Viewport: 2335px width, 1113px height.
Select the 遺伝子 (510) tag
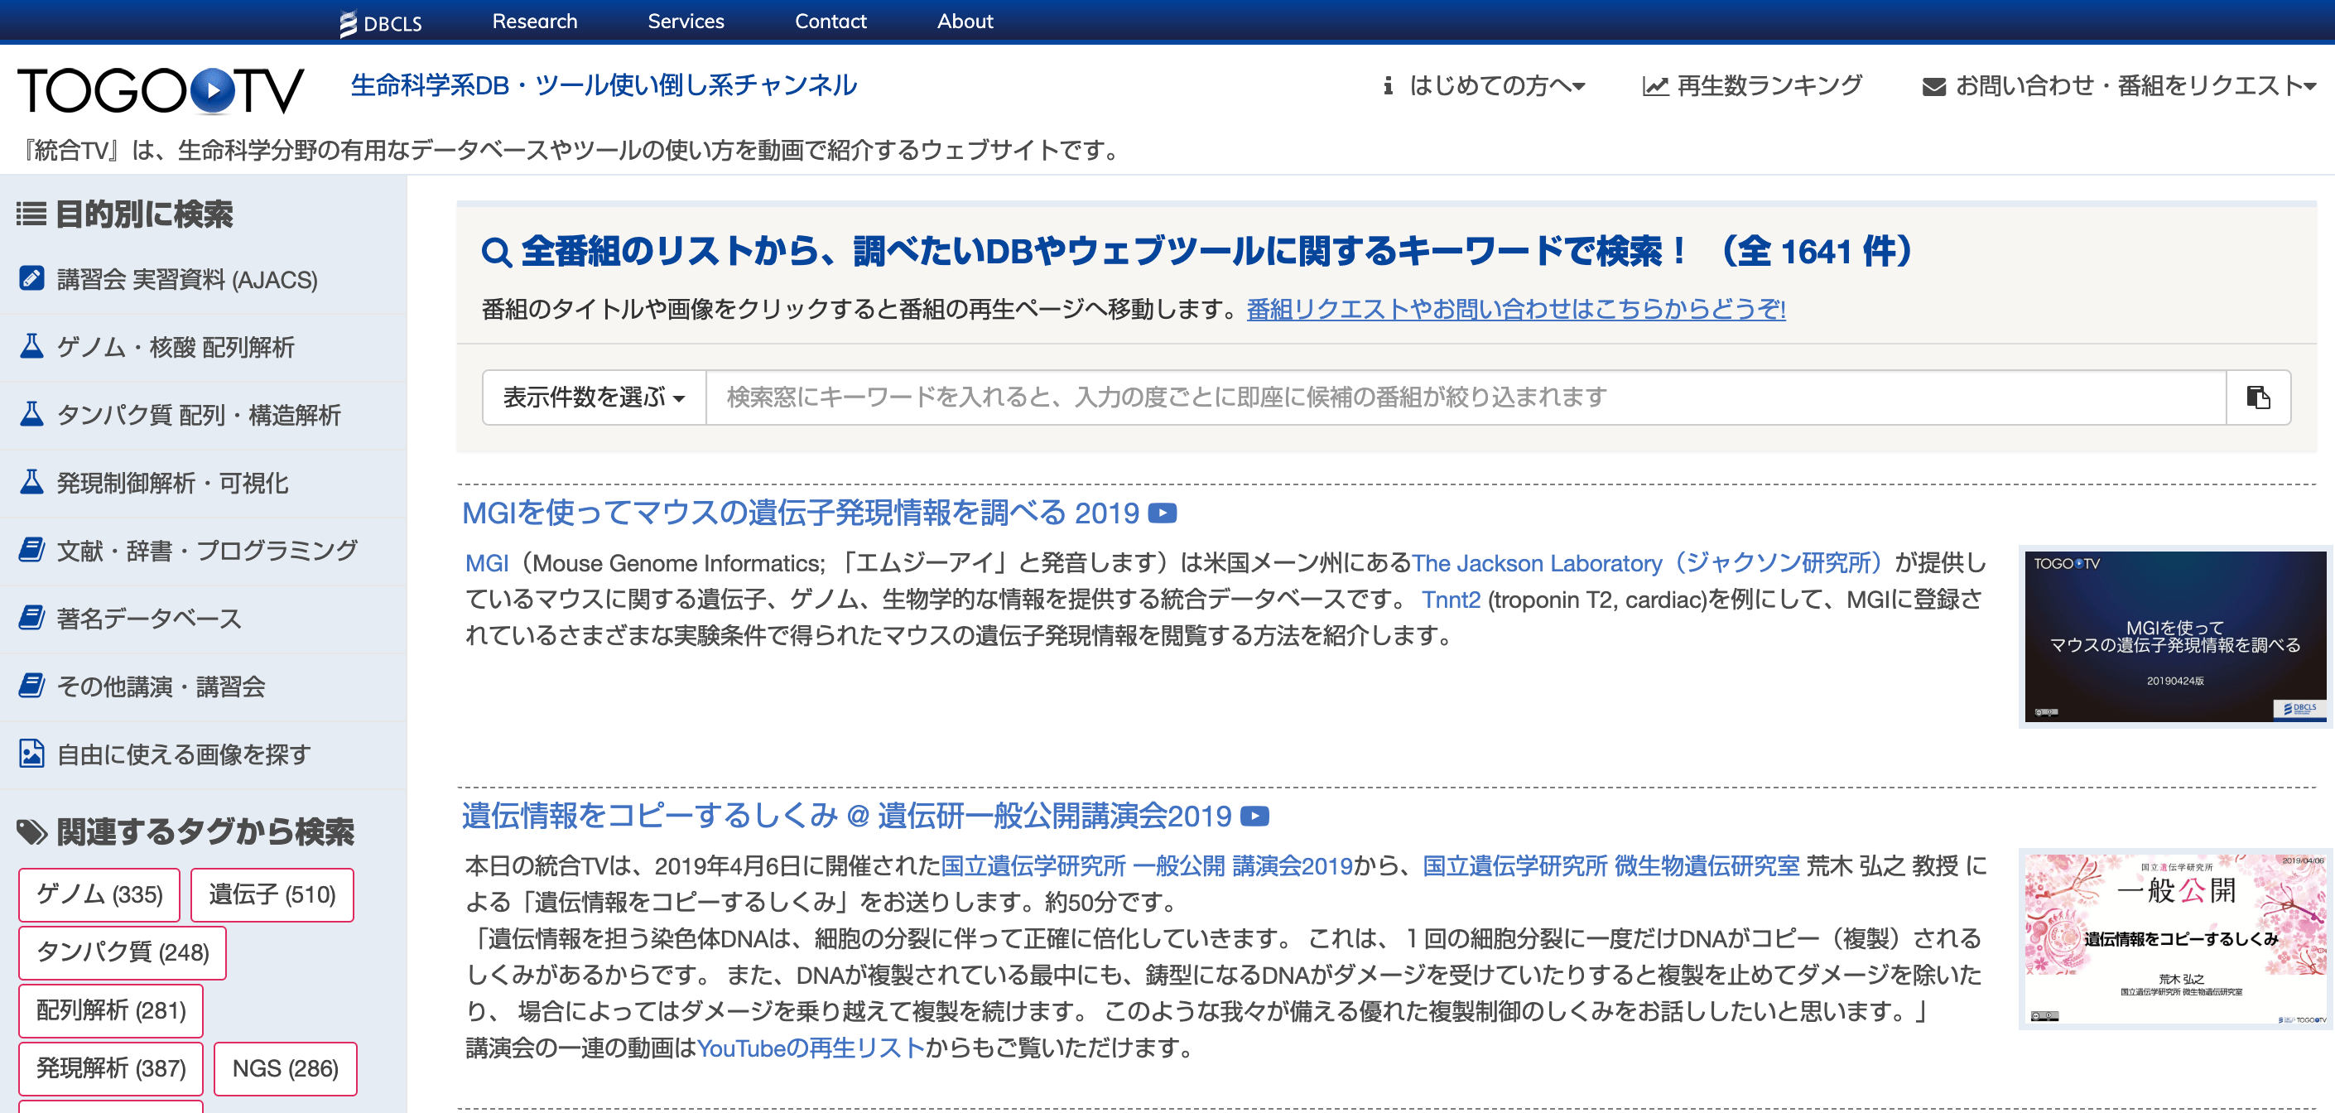pos(272,894)
